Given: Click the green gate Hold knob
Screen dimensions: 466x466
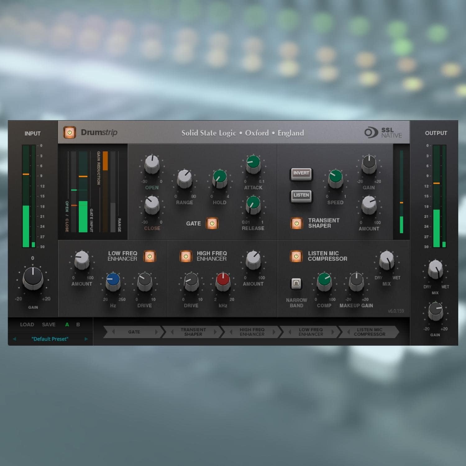Looking at the screenshot, I should pyautogui.click(x=220, y=179).
